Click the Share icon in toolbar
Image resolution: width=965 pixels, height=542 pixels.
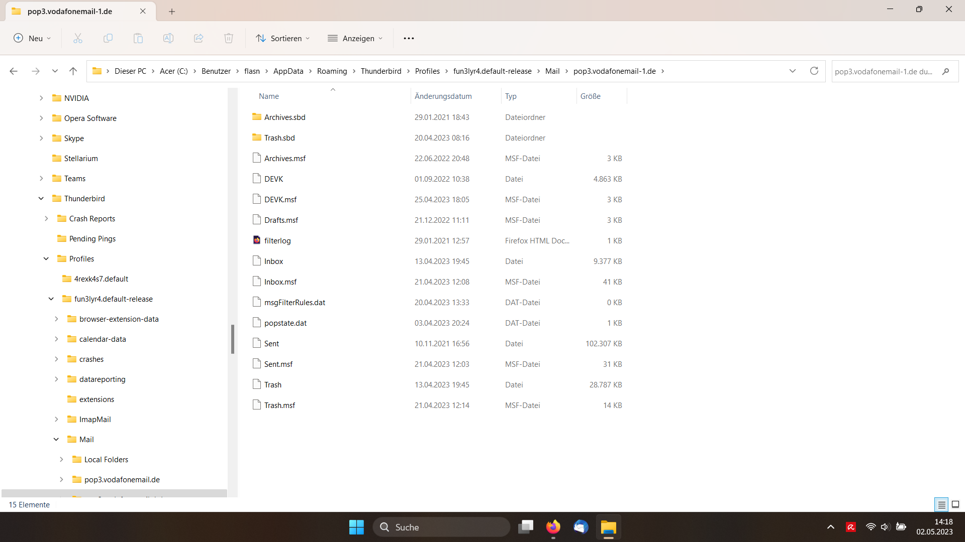click(199, 38)
